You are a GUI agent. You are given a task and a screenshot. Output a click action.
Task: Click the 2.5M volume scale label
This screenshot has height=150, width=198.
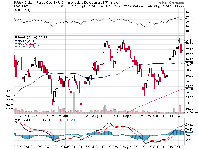tap(10, 109)
